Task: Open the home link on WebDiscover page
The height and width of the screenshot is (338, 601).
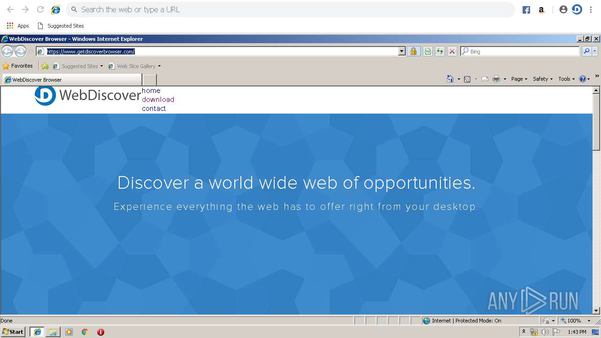Action: 151,91
